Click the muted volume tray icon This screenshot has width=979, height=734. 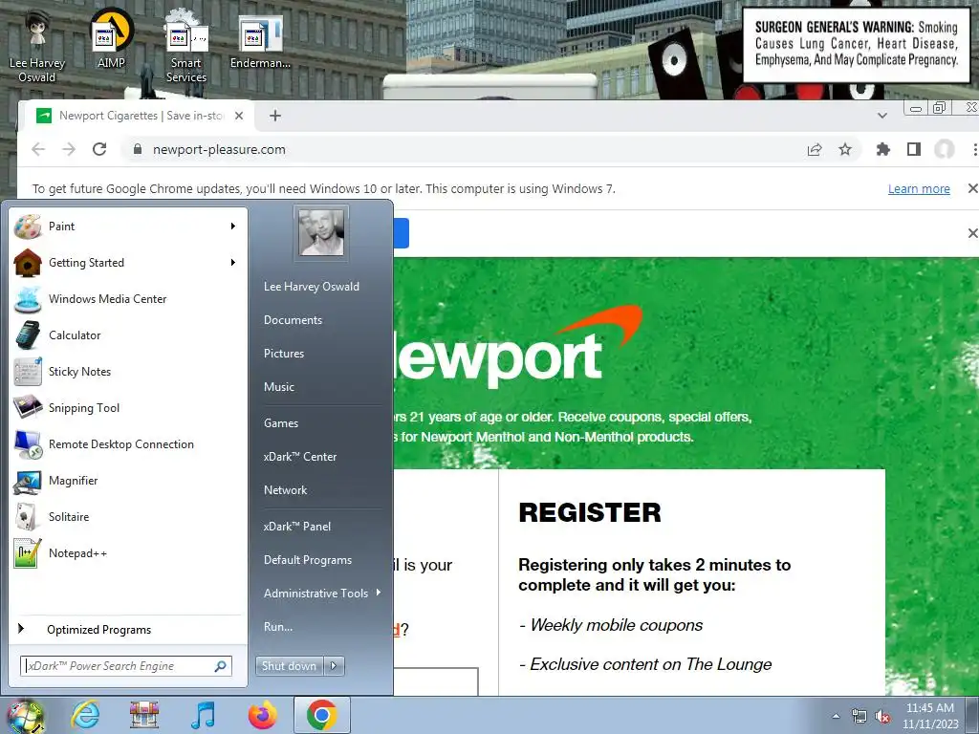882,716
